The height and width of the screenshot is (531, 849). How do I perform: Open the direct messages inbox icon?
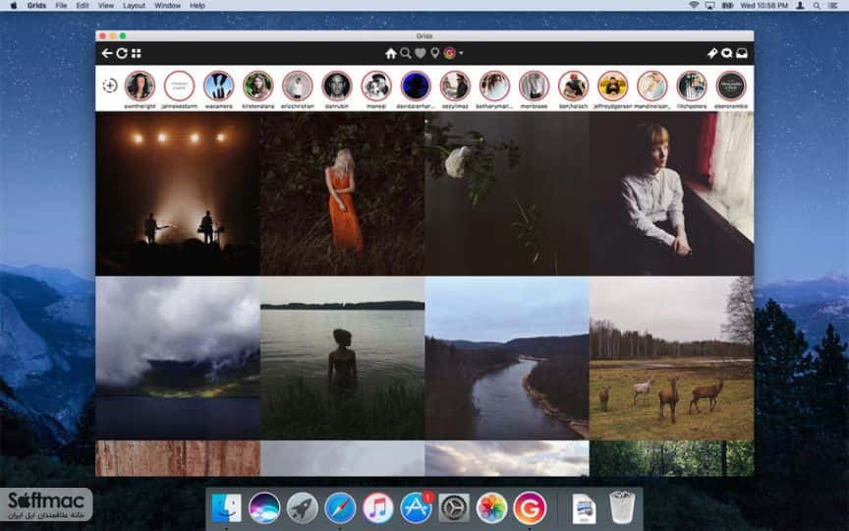[742, 53]
